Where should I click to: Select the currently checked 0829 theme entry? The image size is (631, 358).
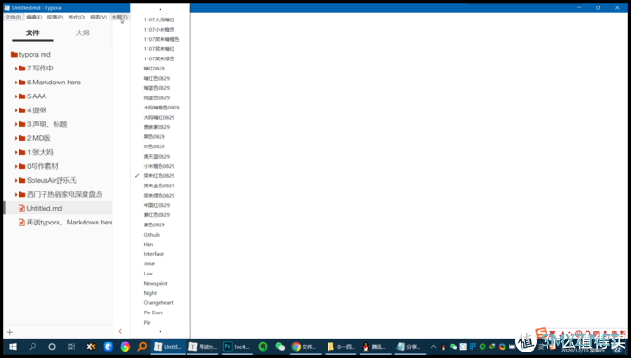pyautogui.click(x=159, y=176)
